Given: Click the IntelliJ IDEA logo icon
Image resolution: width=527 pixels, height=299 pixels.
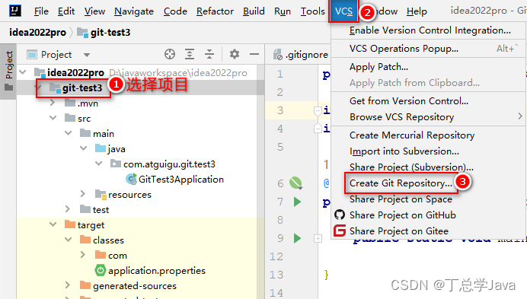Looking at the screenshot, I should click(14, 11).
